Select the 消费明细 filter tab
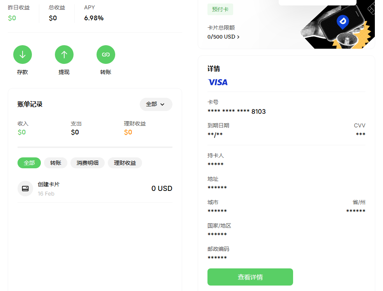The image size is (383, 291). 88,163
